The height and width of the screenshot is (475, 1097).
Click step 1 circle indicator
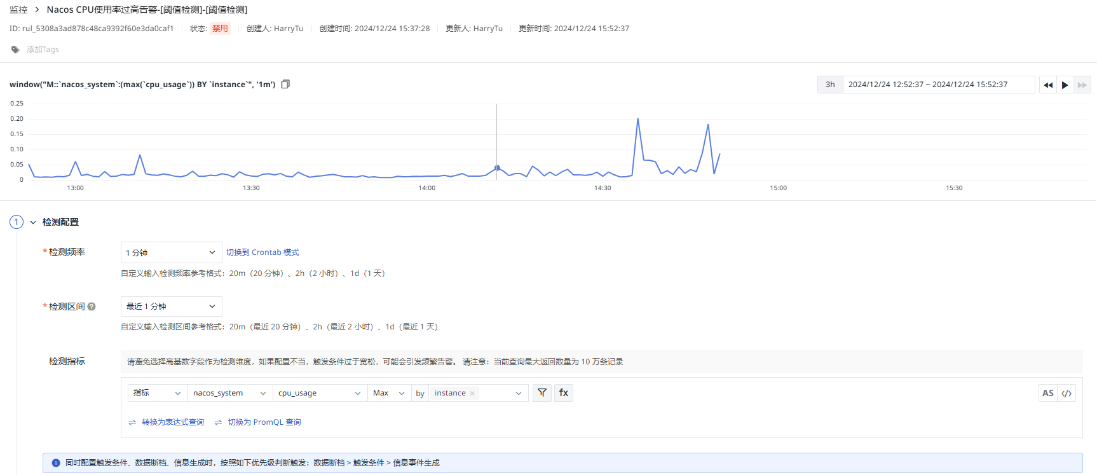point(17,222)
